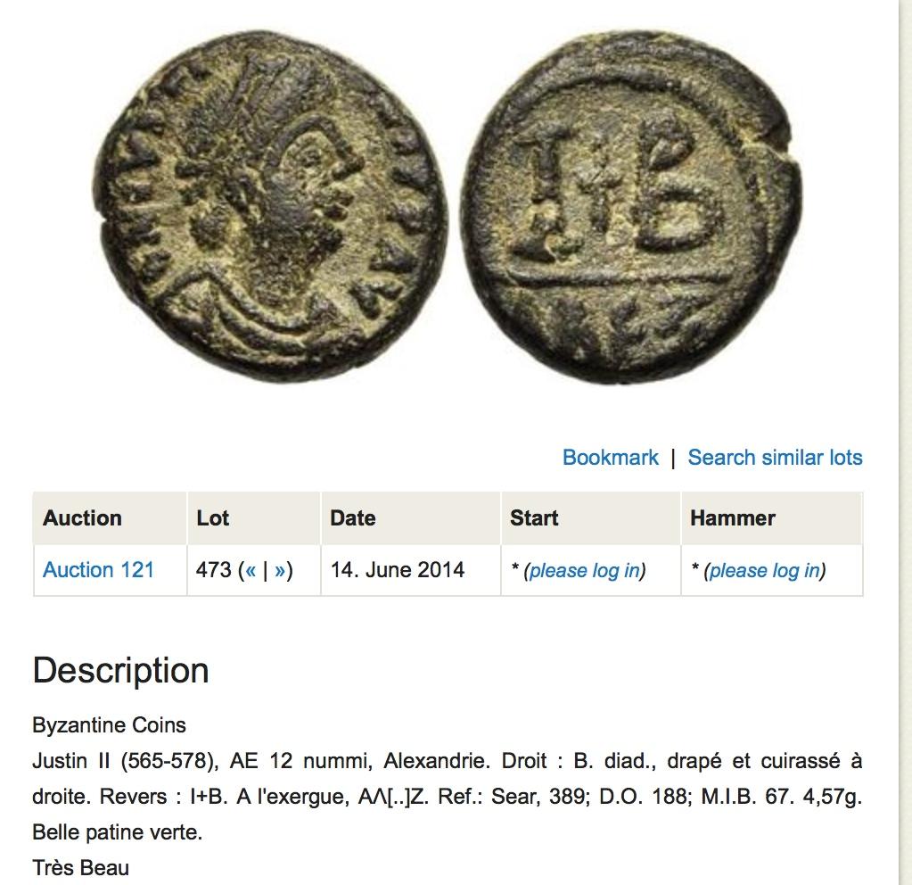This screenshot has width=912, height=885.
Task: Click the Très Beau grade text
Action: pyautogui.click(x=81, y=867)
